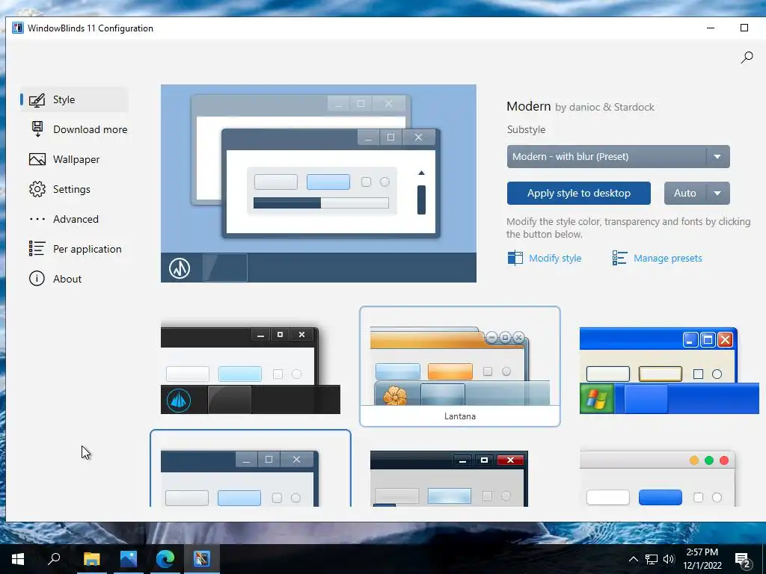
Task: Open the Photos app taskbar icon
Action: (129, 559)
